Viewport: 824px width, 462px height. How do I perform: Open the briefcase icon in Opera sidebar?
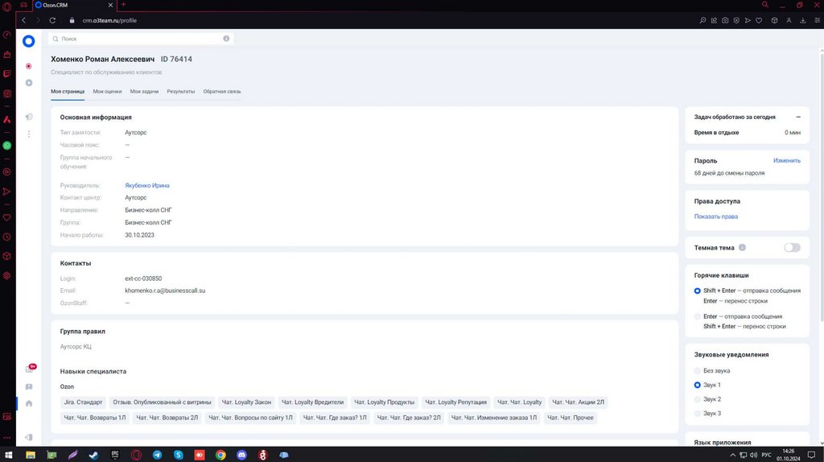(x=6, y=54)
